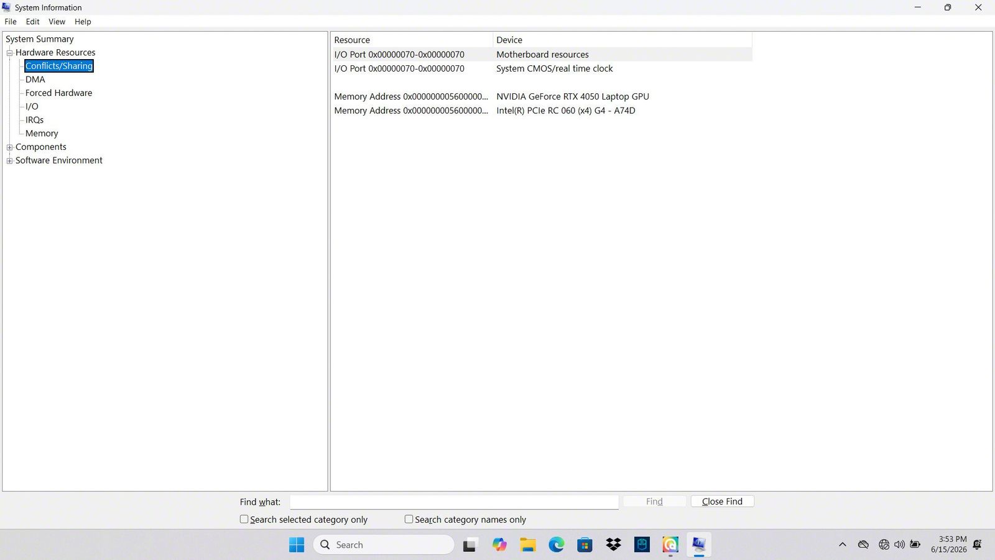The height and width of the screenshot is (560, 995).
Task: Open the notification center bell icon
Action: [x=978, y=545]
